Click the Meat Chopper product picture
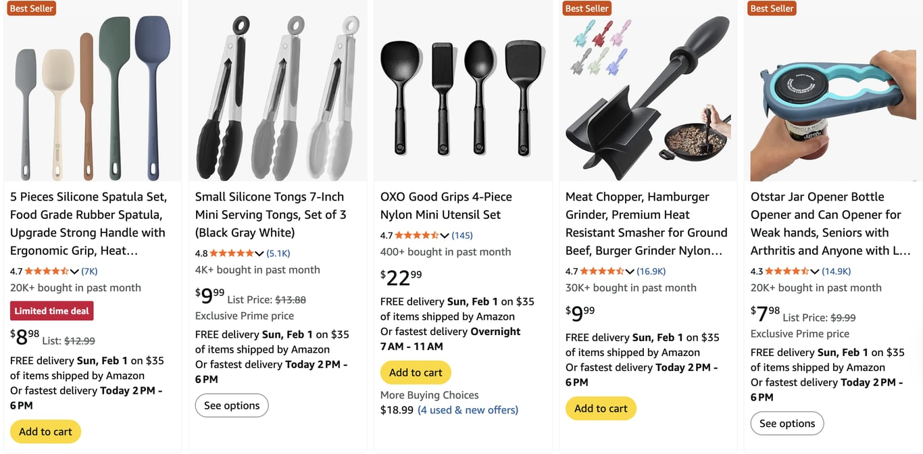The height and width of the screenshot is (454, 923). [647, 91]
